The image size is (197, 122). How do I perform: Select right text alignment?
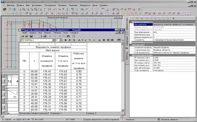tap(108, 40)
